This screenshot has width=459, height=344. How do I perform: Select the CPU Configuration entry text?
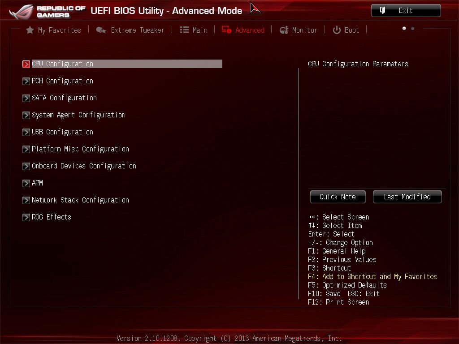pyautogui.click(x=62, y=64)
